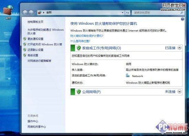The width and height of the screenshot is (189, 136).
Task: Click green shield on 公用网络 header
Action: point(79,92)
